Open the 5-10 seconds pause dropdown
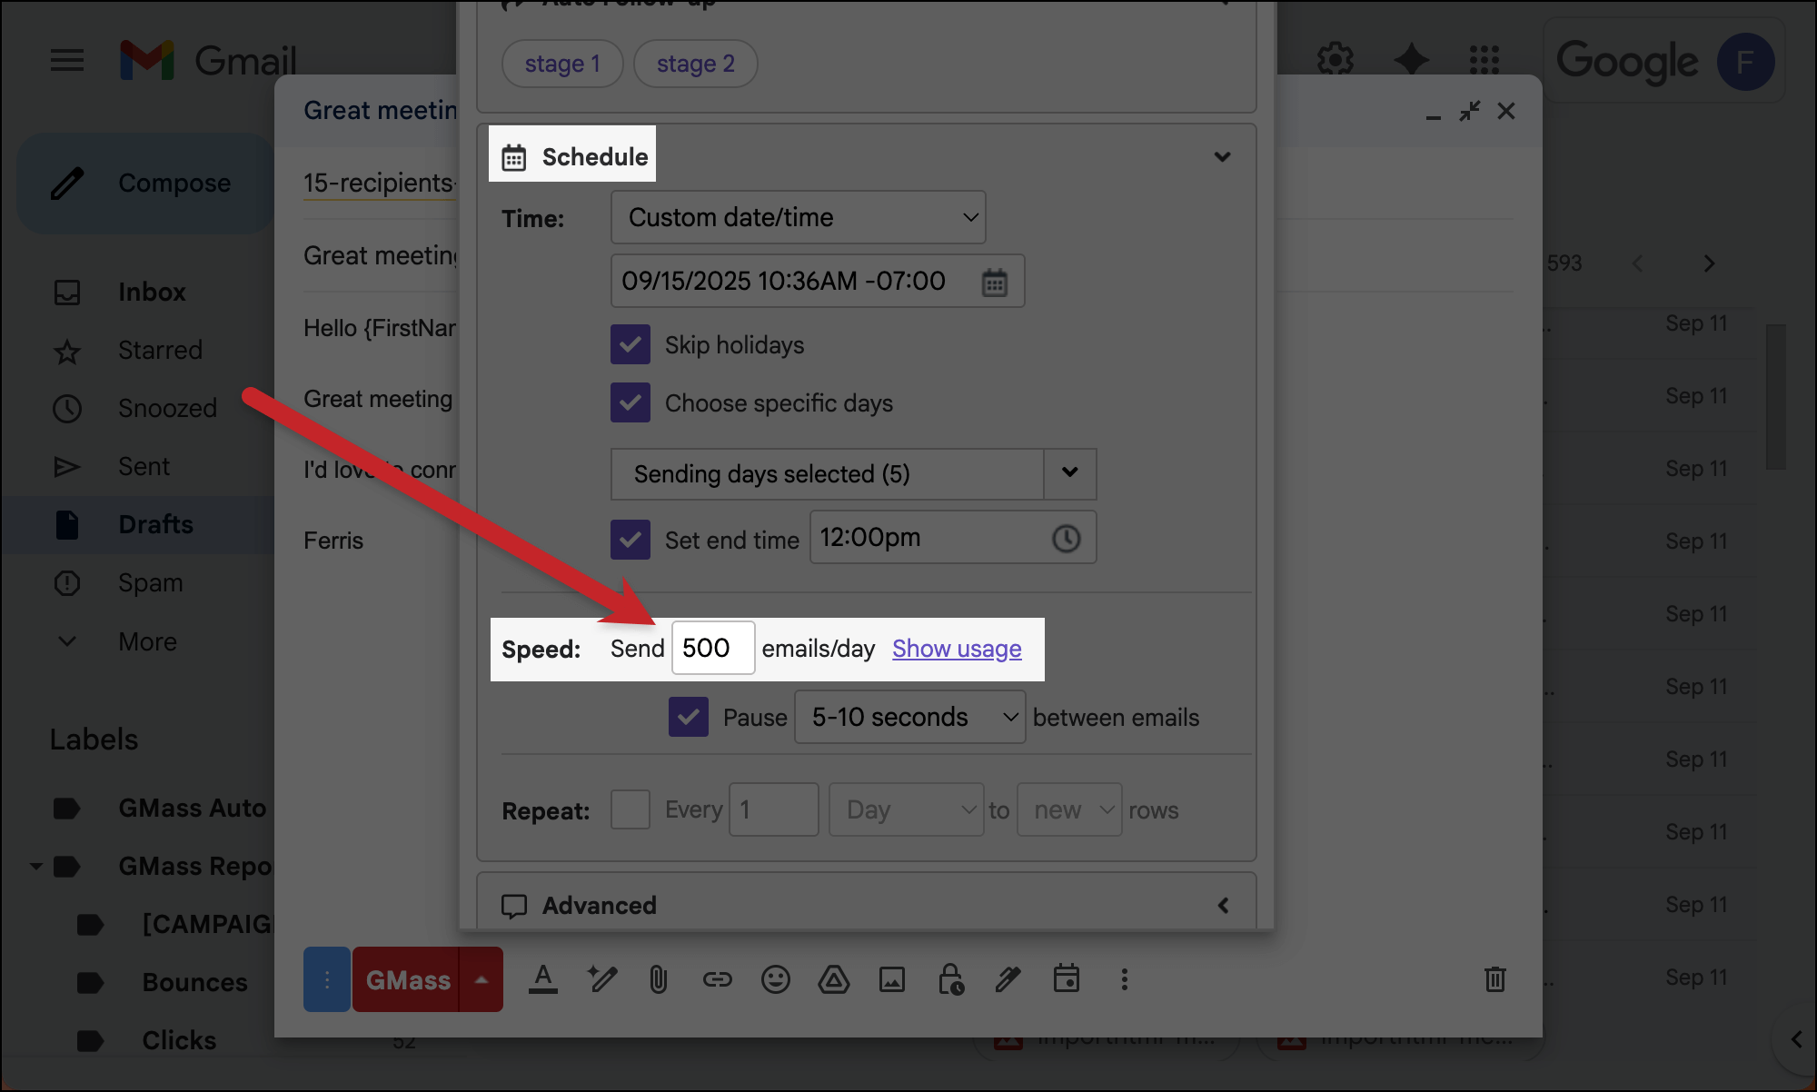Viewport: 1817px width, 1092px height. [909, 718]
